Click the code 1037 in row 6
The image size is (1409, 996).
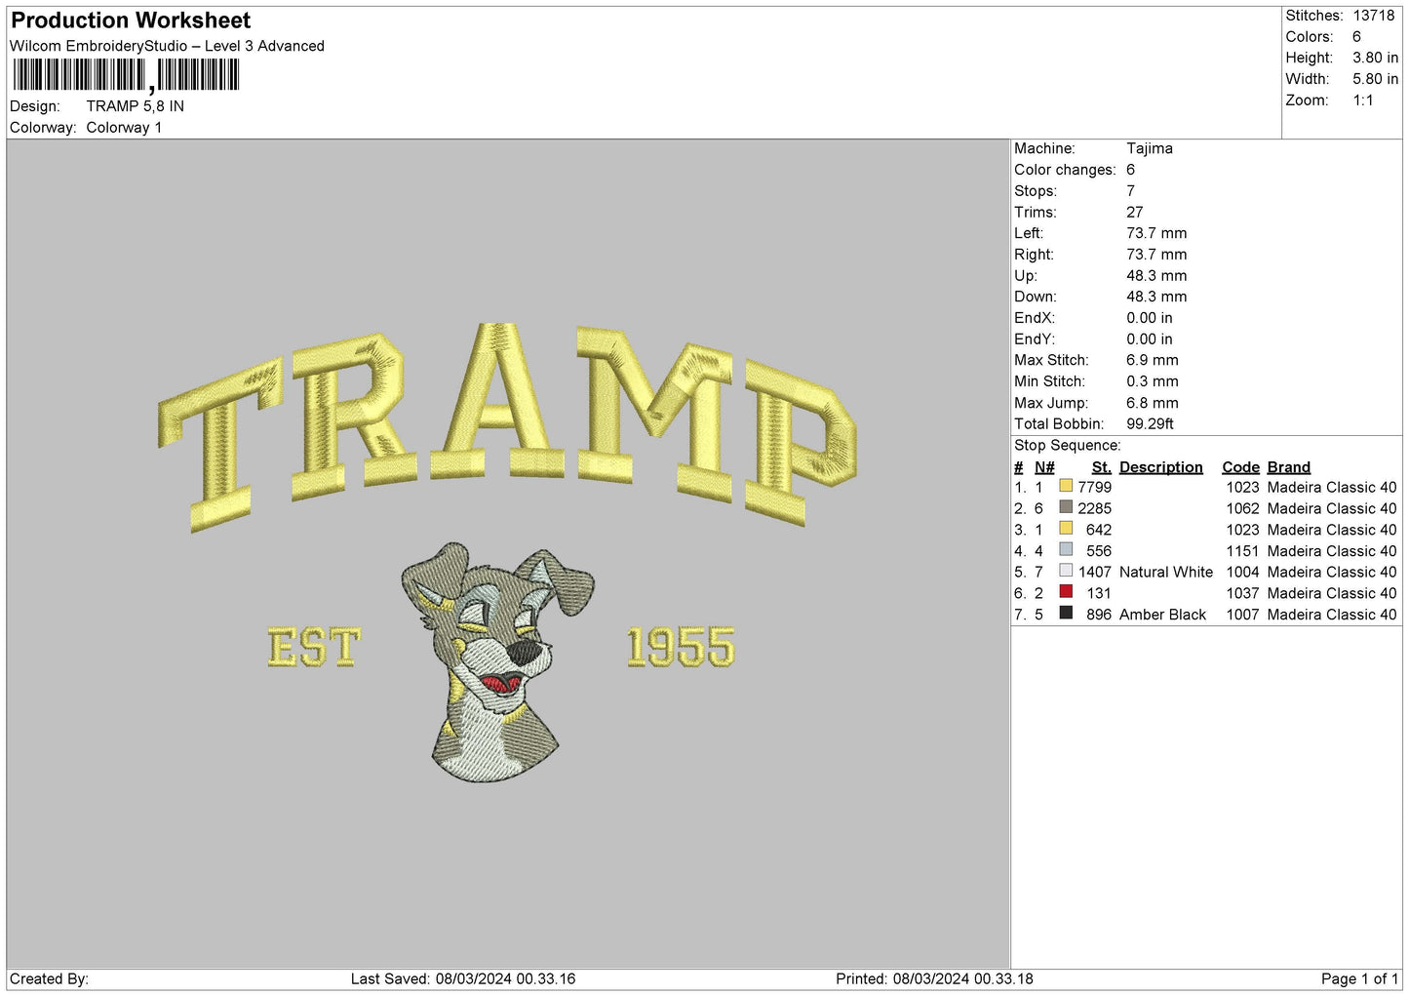[x=1242, y=593]
